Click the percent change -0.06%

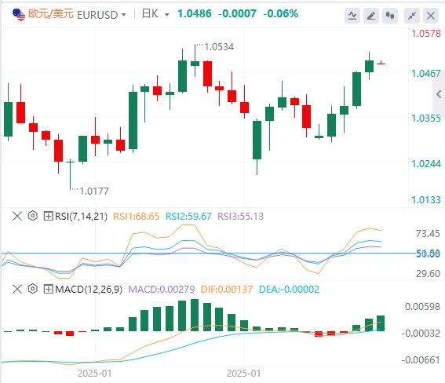(x=281, y=13)
